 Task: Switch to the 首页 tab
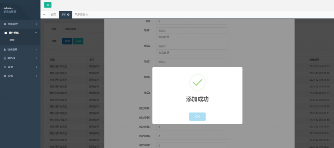53,15
